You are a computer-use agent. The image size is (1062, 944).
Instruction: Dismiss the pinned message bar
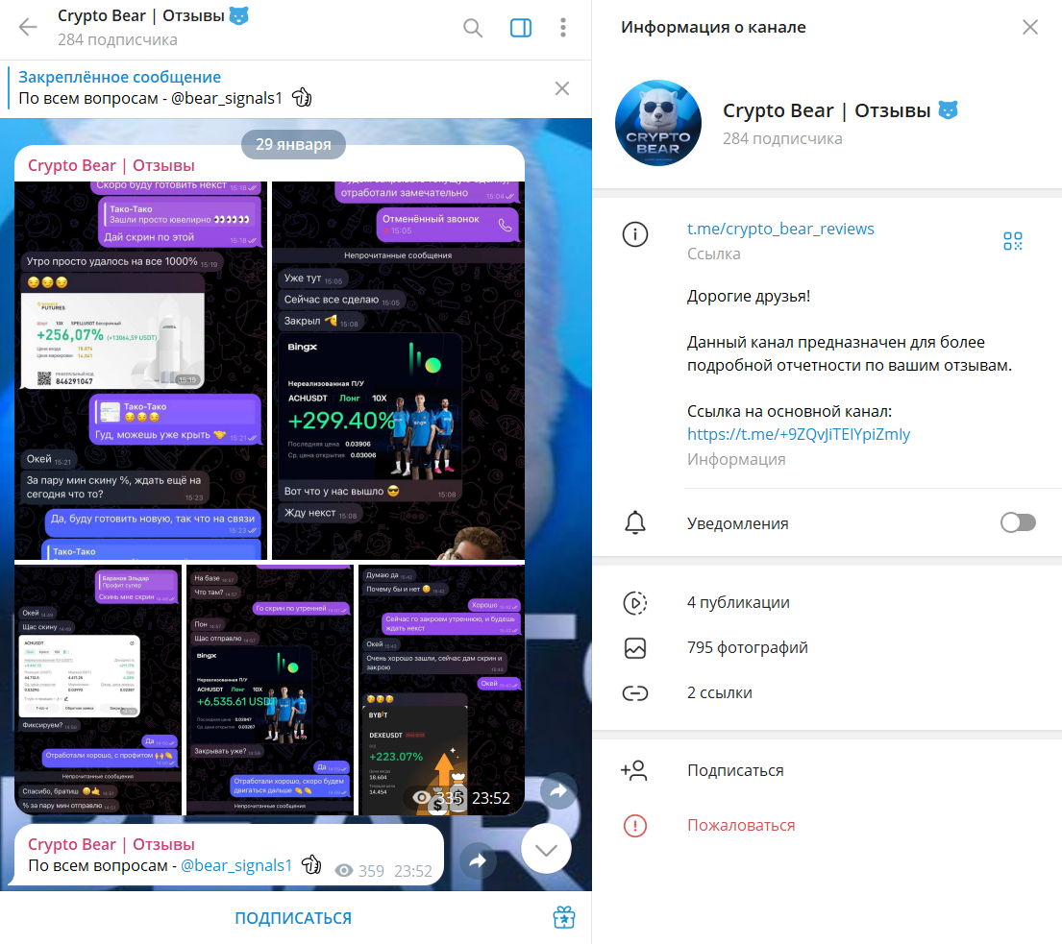click(562, 88)
